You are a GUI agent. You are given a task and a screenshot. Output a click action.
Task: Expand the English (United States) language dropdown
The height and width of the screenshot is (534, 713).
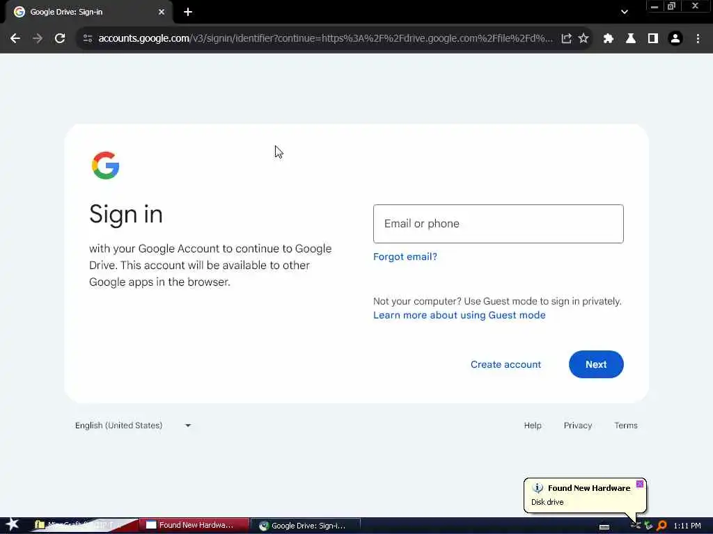coord(133,426)
